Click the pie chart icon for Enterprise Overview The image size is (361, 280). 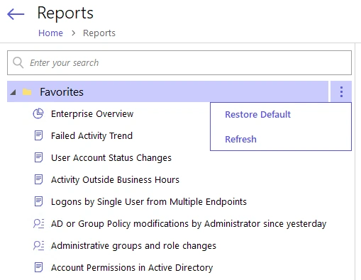[x=38, y=113]
